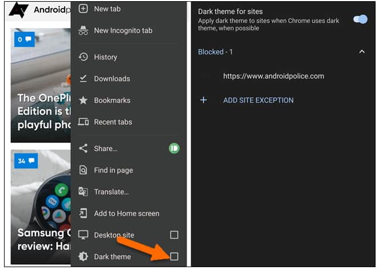Select New Incognito tab from the menu
379x270 pixels.
click(x=129, y=30)
